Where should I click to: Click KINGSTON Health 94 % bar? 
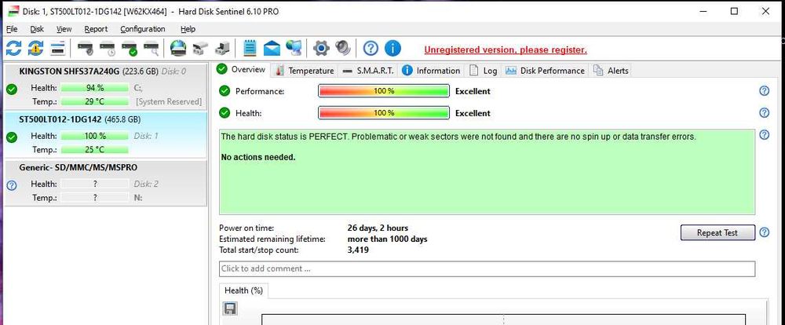(x=95, y=88)
